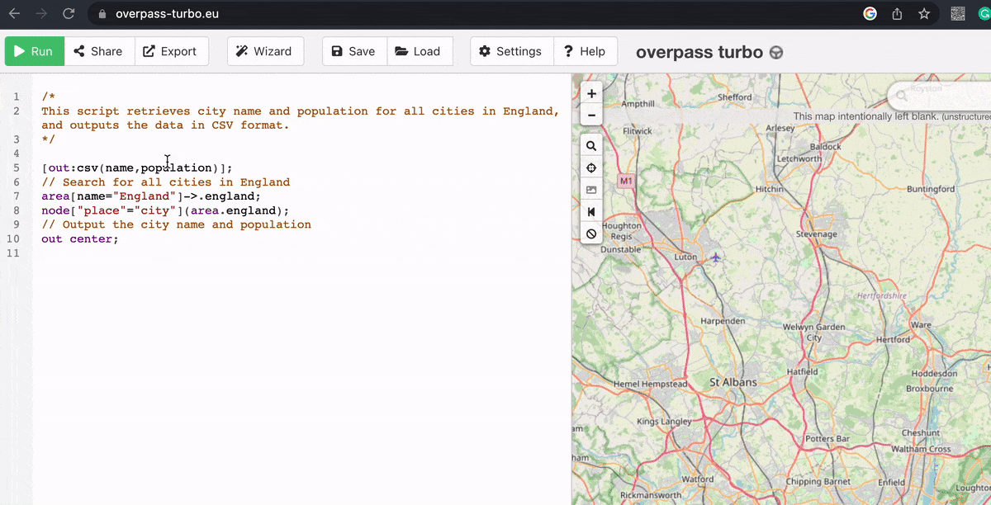This screenshot has width=991, height=505.
Task: Click the Export button
Action: coord(171,51)
